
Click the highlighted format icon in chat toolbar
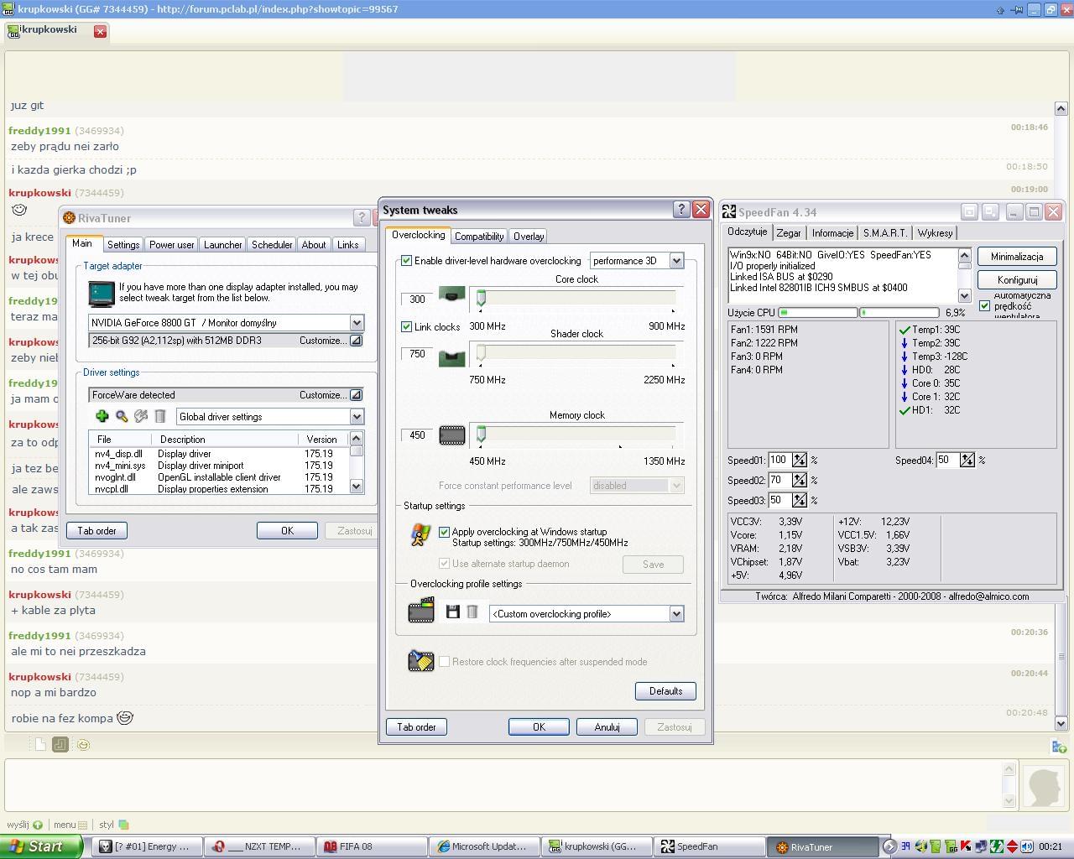60,744
